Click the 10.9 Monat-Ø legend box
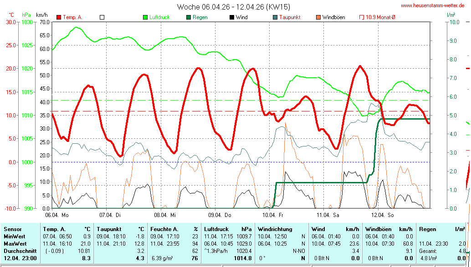Screen dimensions: 471x267 (x=362, y=17)
